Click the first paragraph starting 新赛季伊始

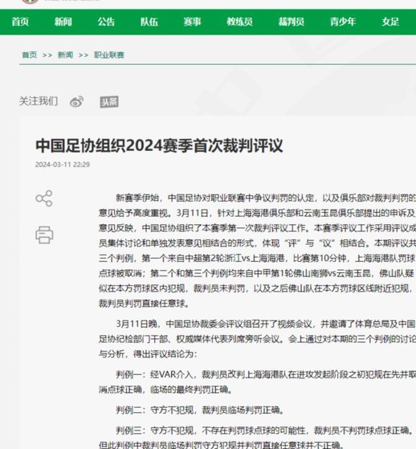(257, 251)
